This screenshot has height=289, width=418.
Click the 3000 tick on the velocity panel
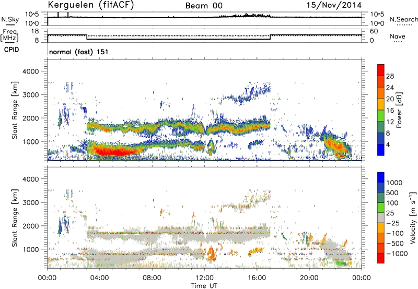(x=31, y=202)
